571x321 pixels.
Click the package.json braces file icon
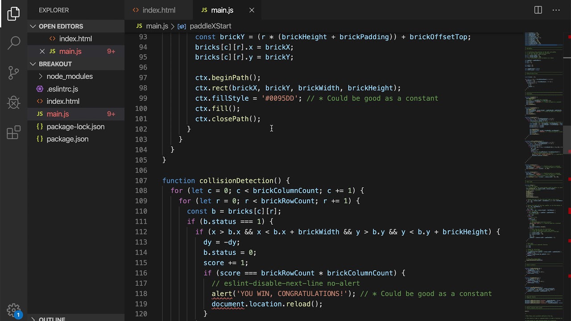pos(40,139)
